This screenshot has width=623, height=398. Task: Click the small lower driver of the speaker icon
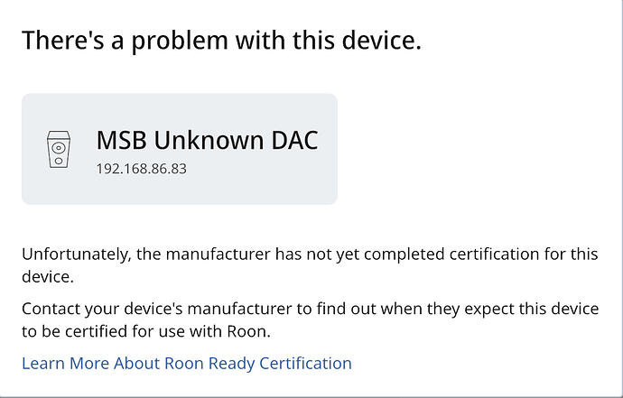pyautogui.click(x=59, y=161)
